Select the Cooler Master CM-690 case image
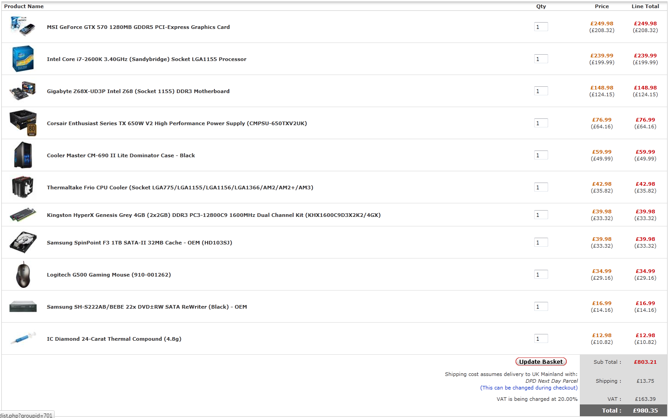 point(23,155)
